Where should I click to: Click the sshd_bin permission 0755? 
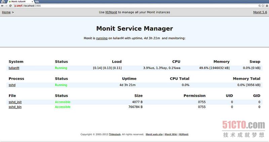[202, 107]
